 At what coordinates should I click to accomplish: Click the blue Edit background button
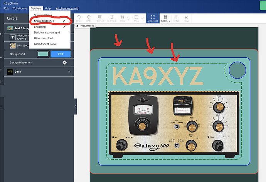click(x=61, y=54)
